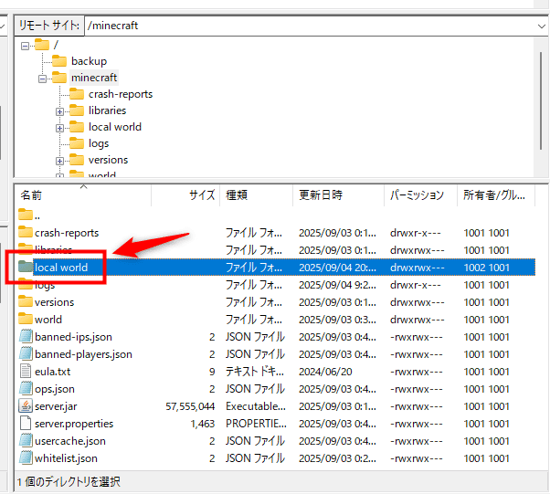Click the server.properties blank file icon
This screenshot has width=550, height=494.
tap(26, 423)
